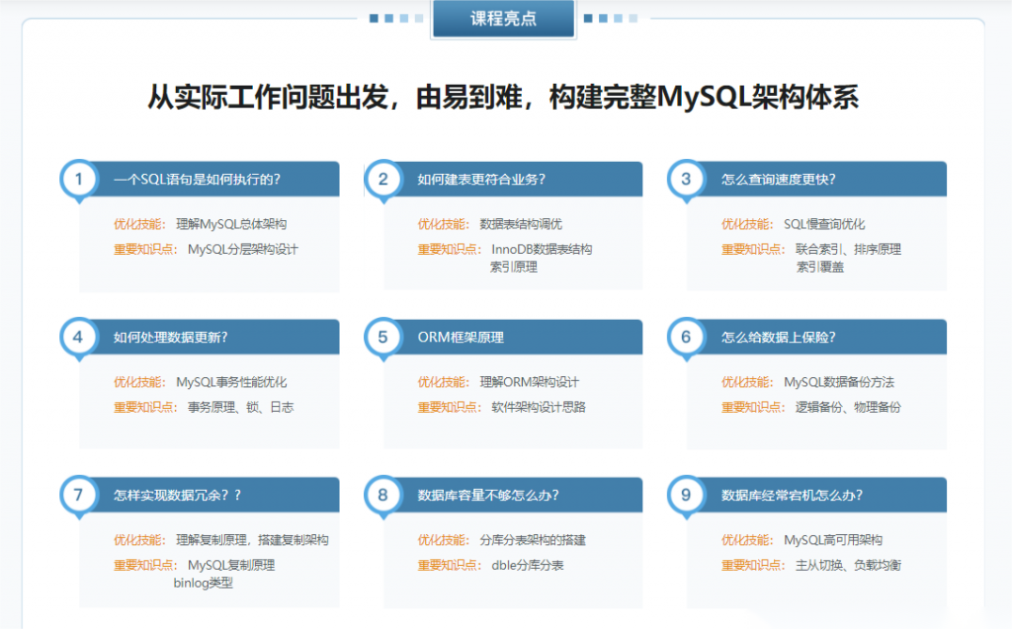1012x629 pixels.
Task: Select the 课程亮点 tab at top
Action: click(503, 19)
